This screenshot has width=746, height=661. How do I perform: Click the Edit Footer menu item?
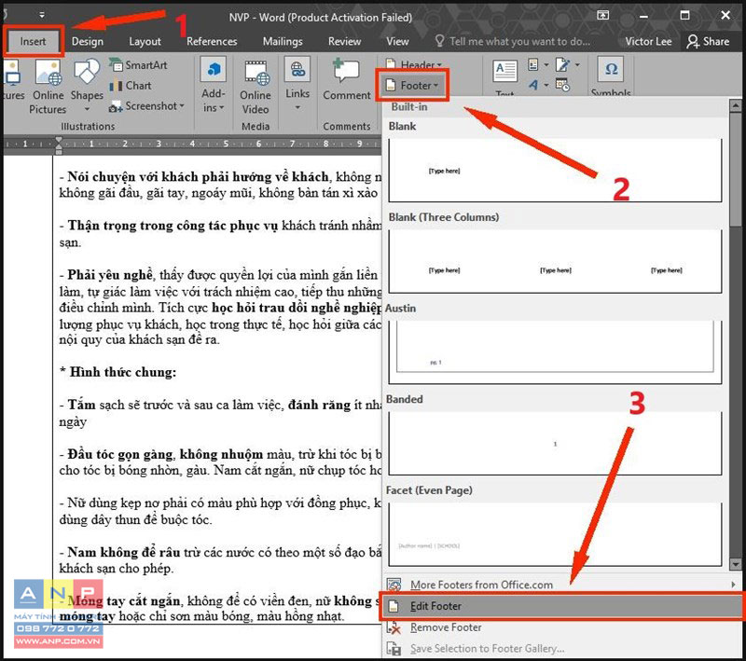[561, 606]
